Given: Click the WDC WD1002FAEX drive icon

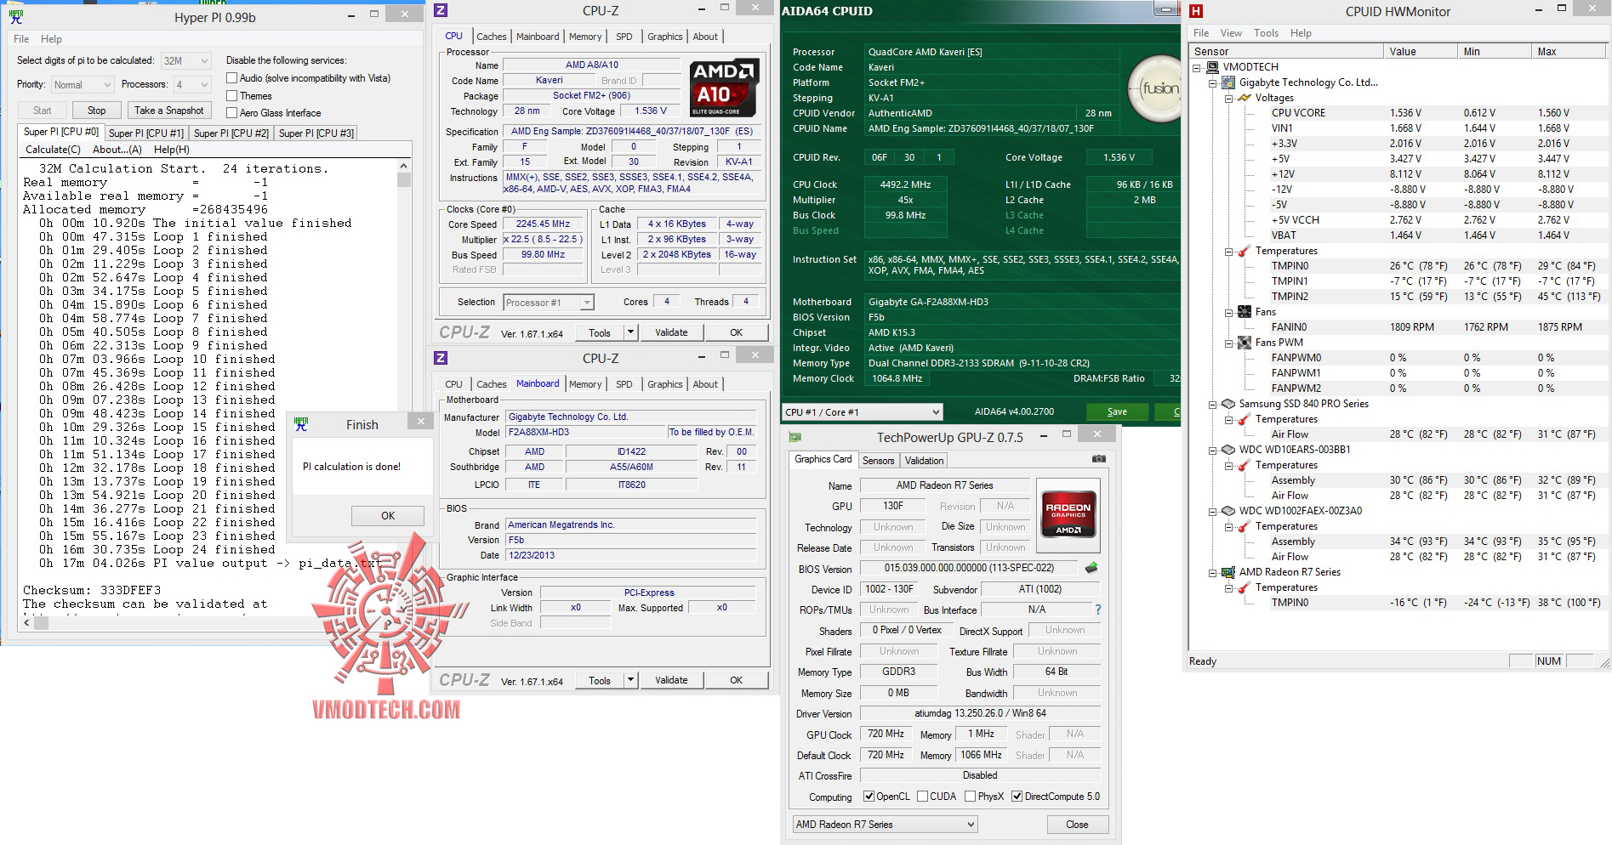Looking at the screenshot, I should pyautogui.click(x=1228, y=511).
